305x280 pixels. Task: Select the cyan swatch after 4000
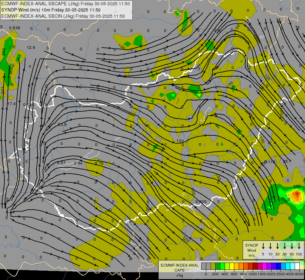click(293, 266)
